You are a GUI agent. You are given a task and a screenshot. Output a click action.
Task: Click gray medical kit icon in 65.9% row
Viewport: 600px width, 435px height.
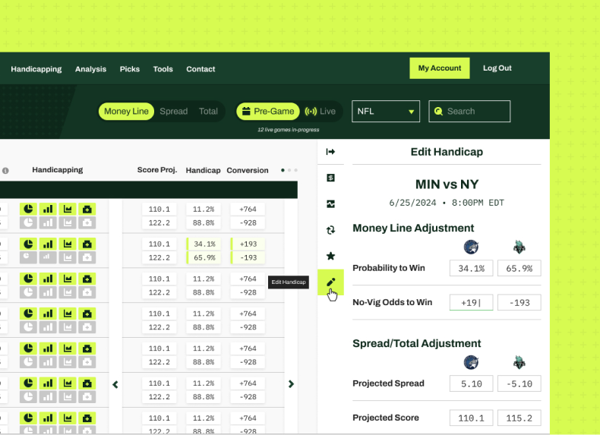pos(87,257)
